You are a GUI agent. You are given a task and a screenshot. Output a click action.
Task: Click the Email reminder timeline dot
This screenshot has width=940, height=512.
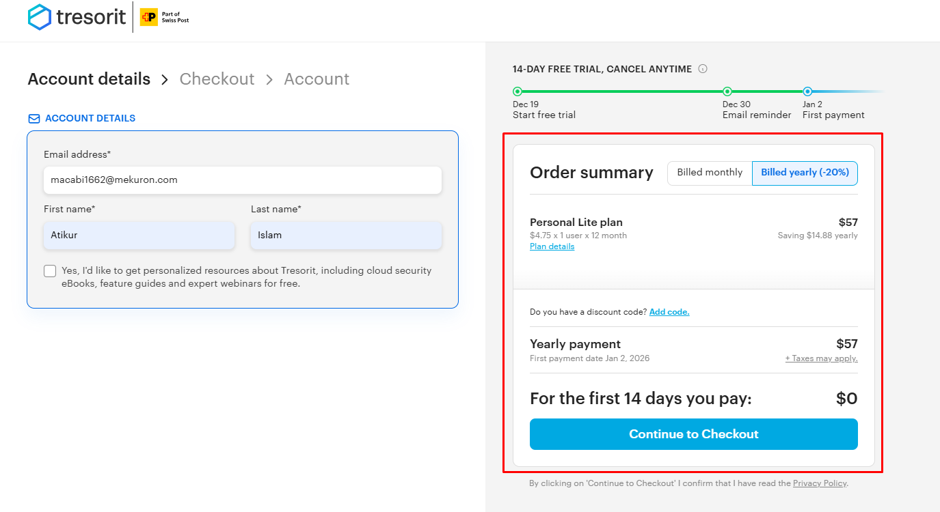click(727, 91)
